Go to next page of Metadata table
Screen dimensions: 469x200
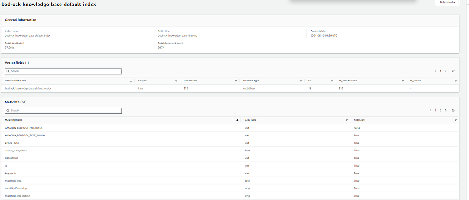tap(446, 110)
